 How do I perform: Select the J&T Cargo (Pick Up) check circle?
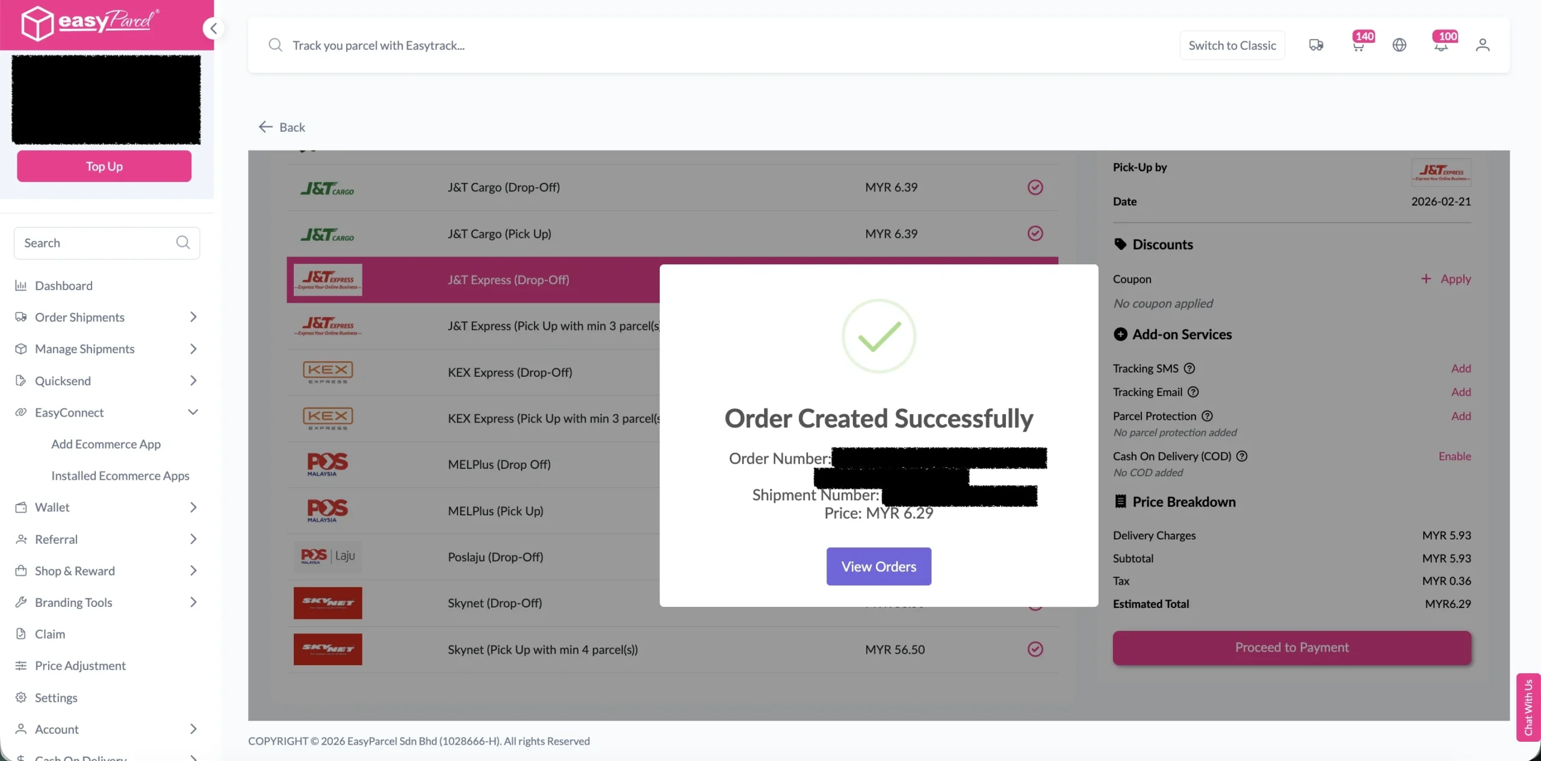(x=1035, y=234)
